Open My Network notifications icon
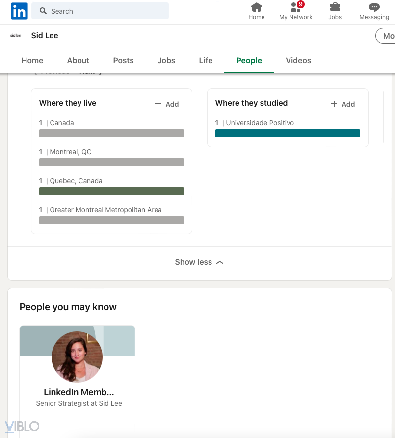Viewport: 395px width, 438px height. tap(295, 7)
